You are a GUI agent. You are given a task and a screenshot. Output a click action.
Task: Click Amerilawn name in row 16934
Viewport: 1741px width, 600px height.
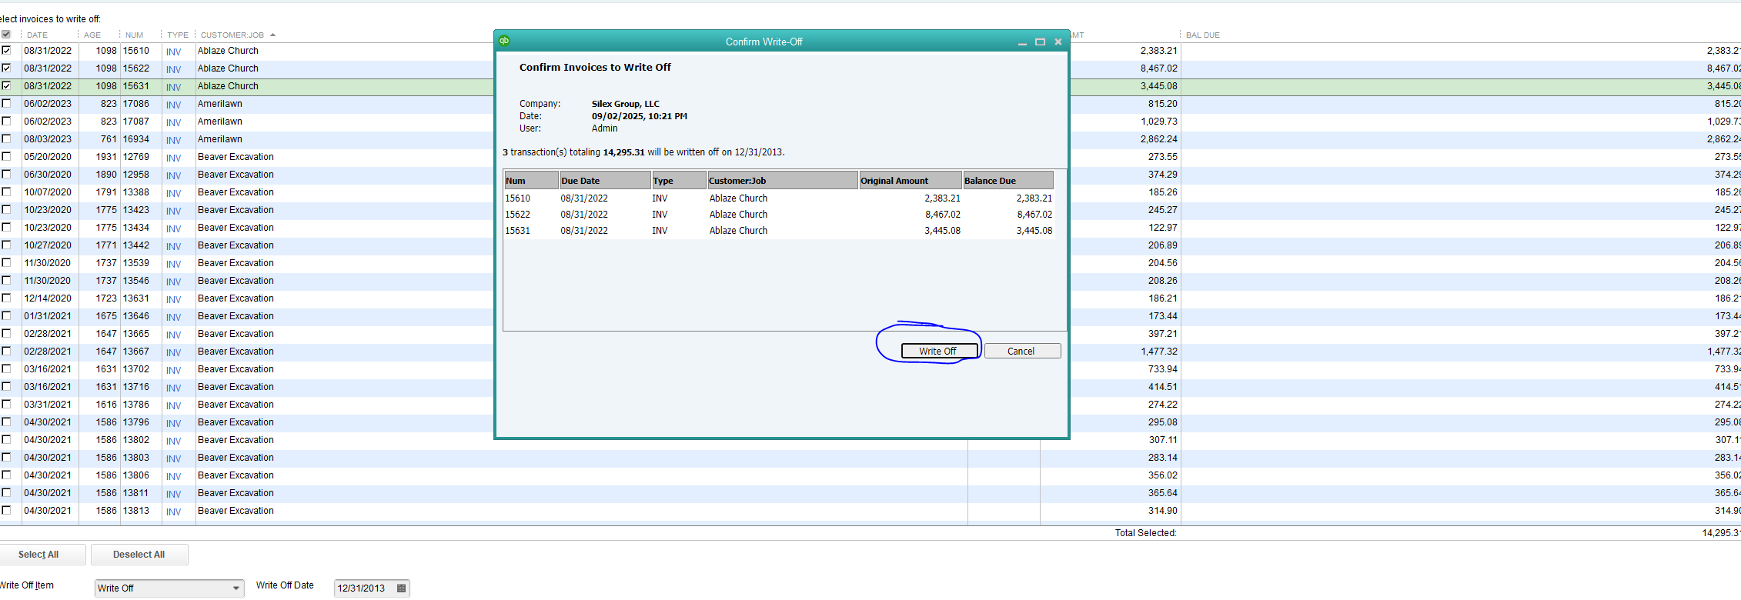[220, 139]
